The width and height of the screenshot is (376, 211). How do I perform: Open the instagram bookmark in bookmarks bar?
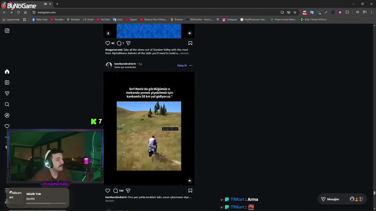point(230,20)
